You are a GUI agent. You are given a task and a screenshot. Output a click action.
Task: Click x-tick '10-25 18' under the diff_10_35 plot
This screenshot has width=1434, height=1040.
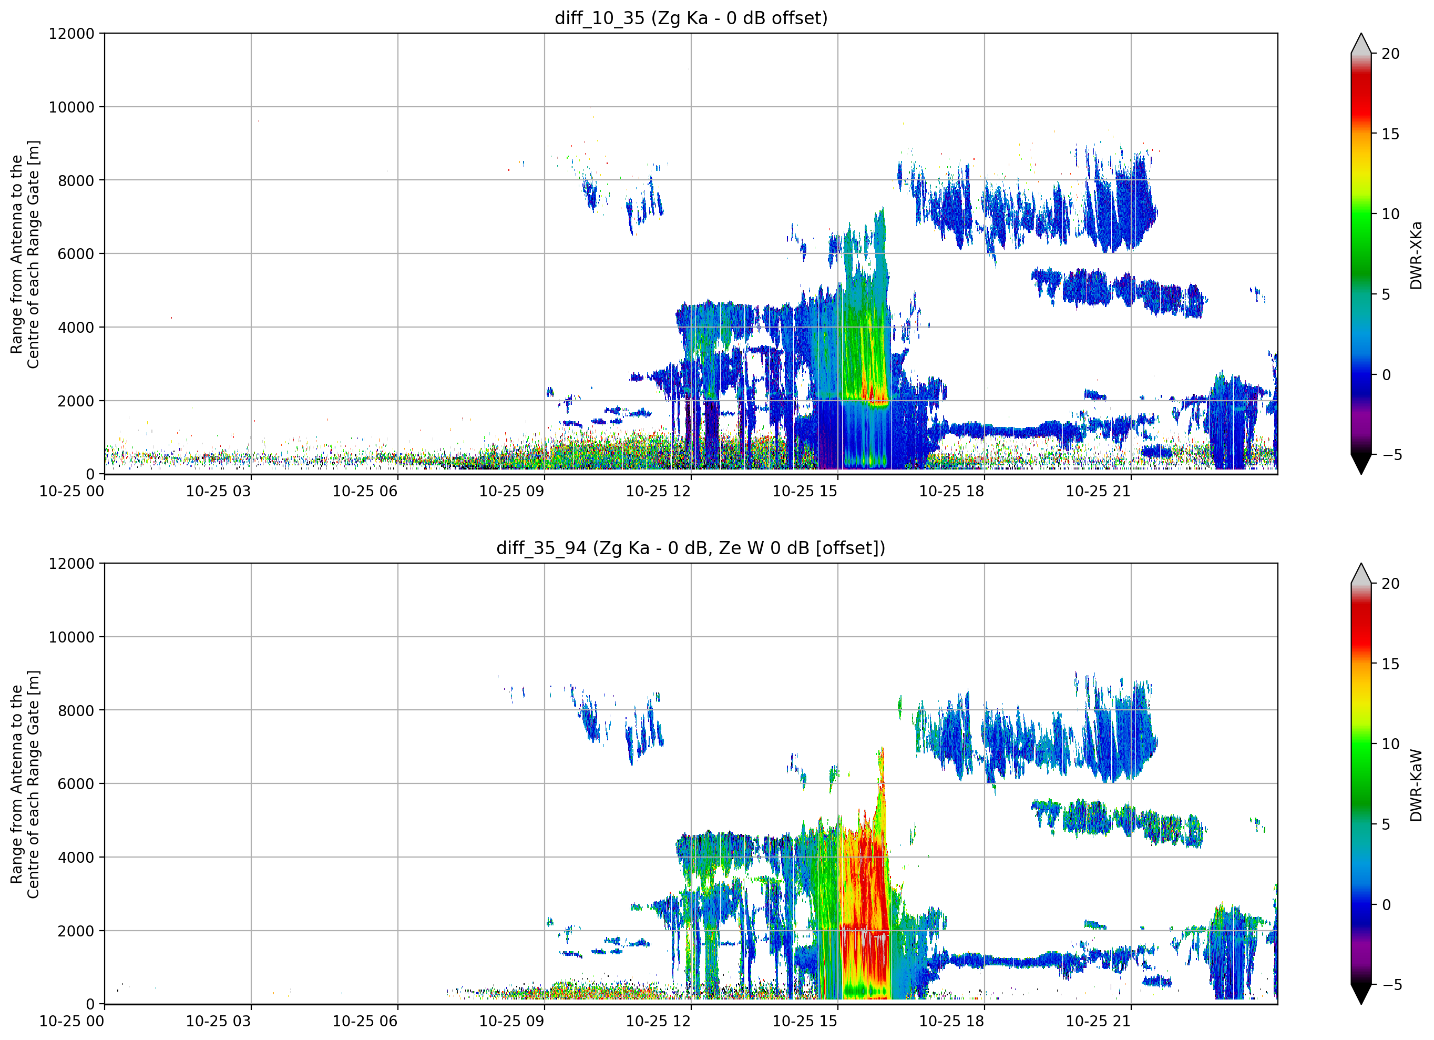[x=951, y=492]
